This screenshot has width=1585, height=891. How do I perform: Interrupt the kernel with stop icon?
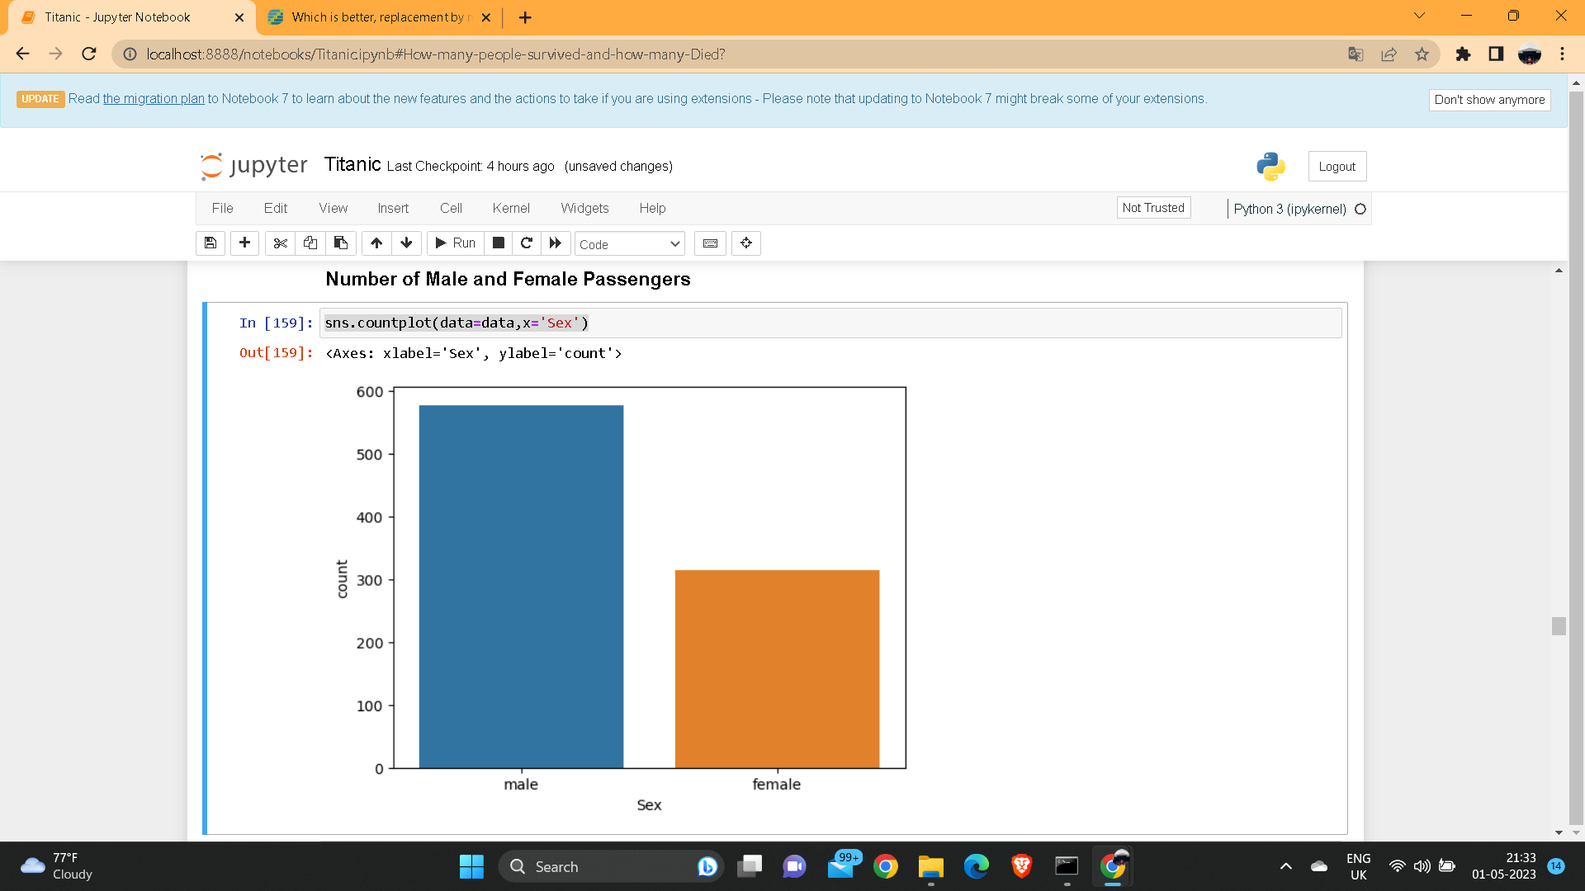[x=497, y=243]
